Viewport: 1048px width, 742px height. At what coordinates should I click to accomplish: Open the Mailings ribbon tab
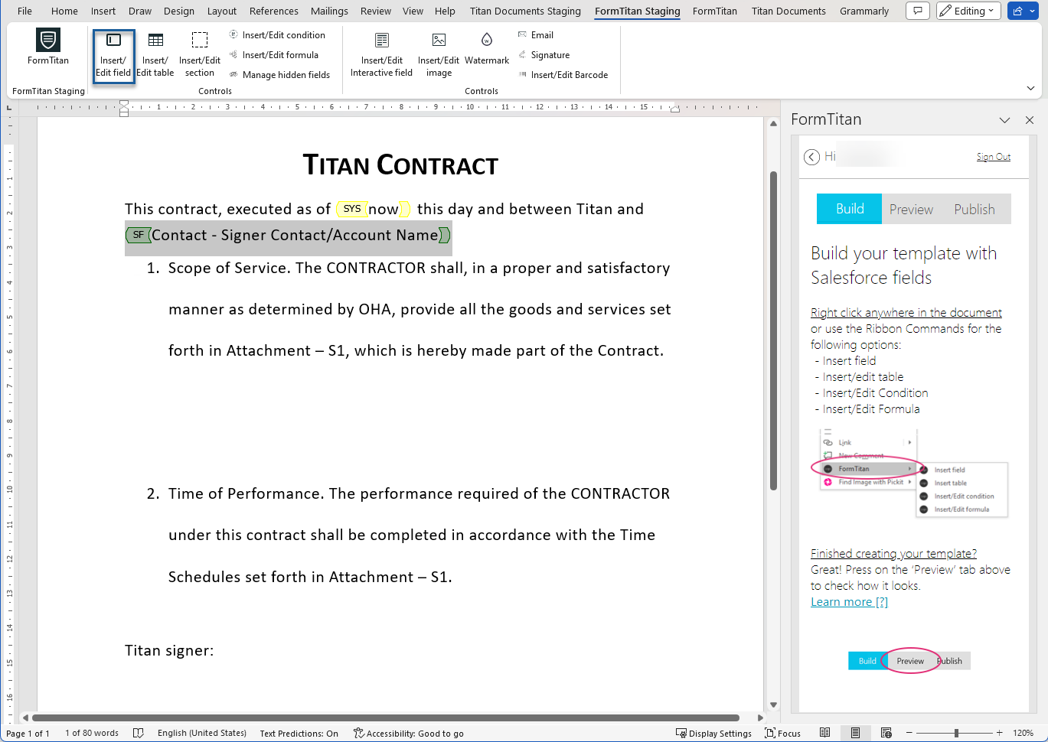(329, 11)
